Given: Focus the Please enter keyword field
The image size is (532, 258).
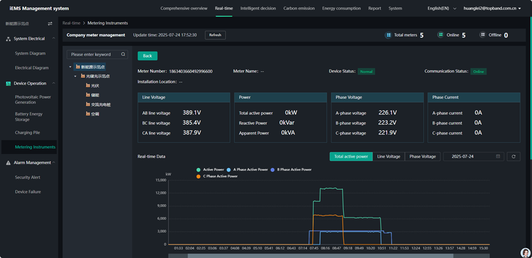Looking at the screenshot, I should coord(97,54).
